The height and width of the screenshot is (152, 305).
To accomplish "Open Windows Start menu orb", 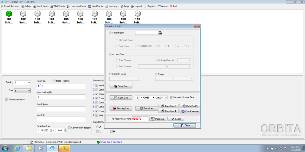I will click(5, 148).
